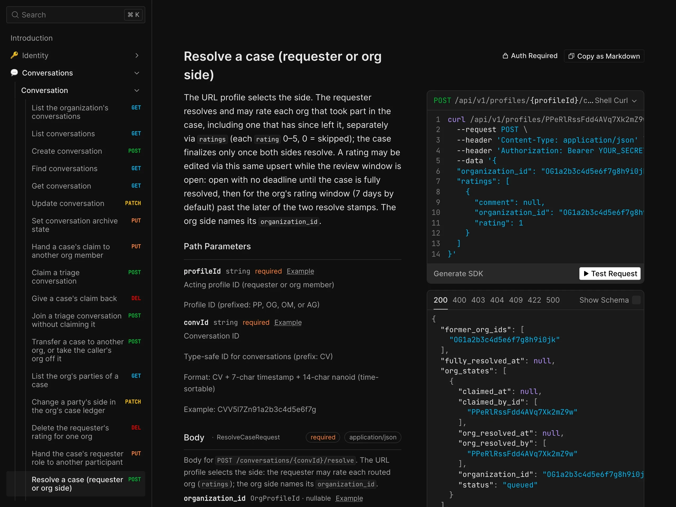Click the ResolveCaseRequest schema name
The image size is (676, 507).
point(248,437)
